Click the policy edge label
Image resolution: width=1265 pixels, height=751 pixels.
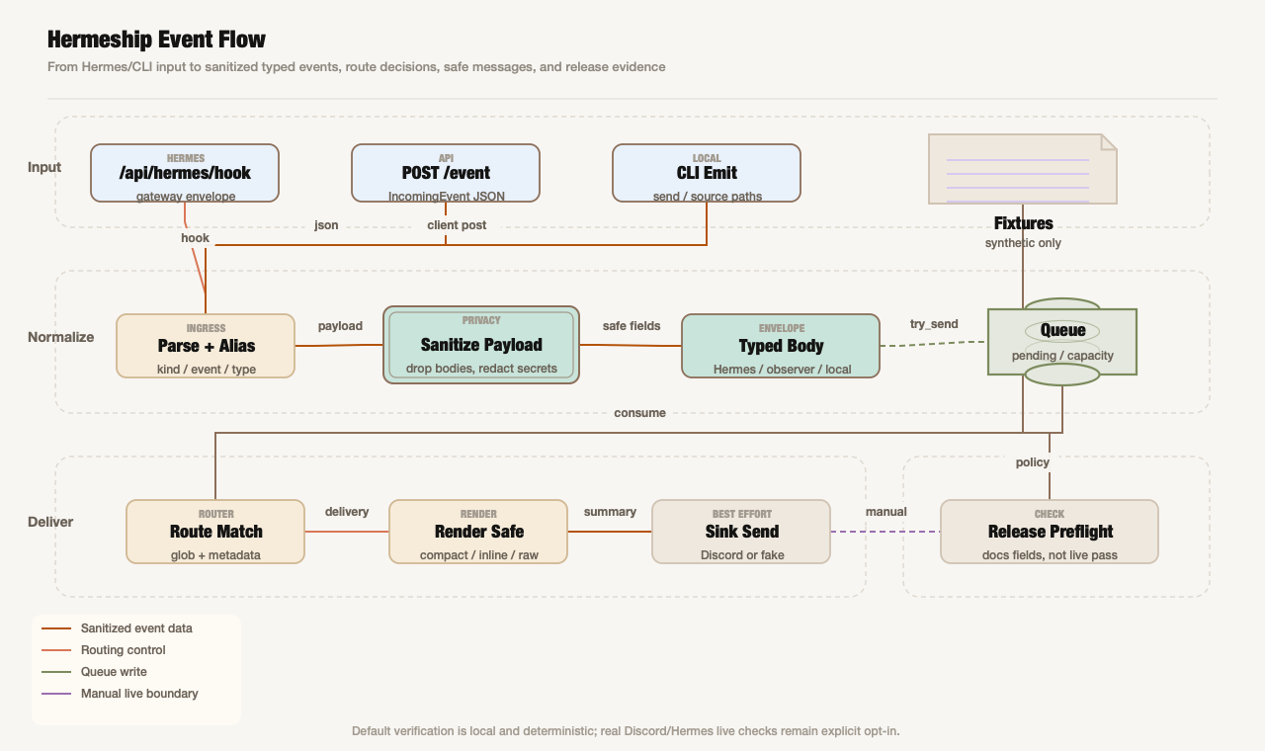pos(1033,462)
